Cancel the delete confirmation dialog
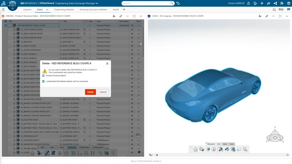Image resolution: width=292 pixels, height=164 pixels. click(x=103, y=92)
